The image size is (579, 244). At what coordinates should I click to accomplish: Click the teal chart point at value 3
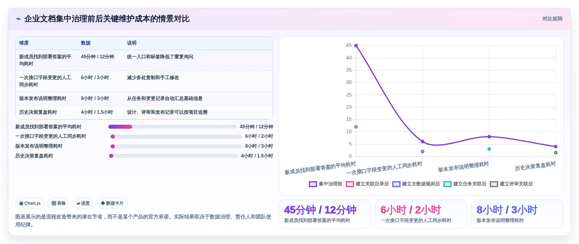[489, 149]
